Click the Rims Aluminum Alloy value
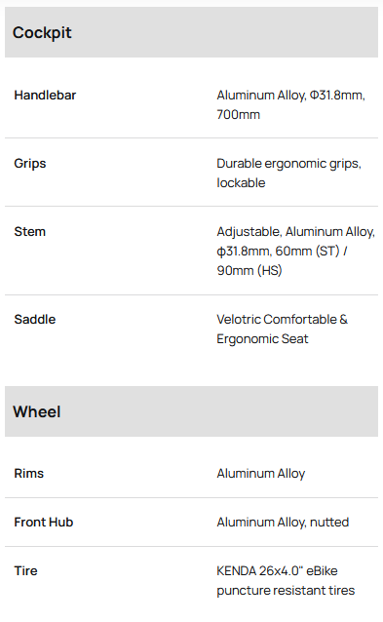 (261, 474)
